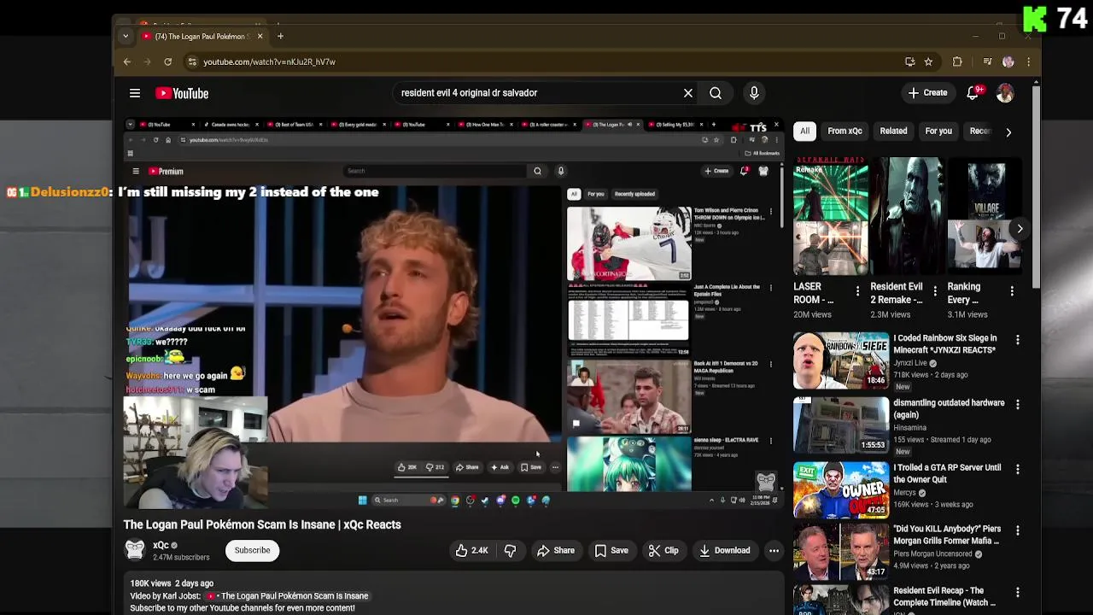Open the dismantling outdated hardware thumbnail
Screen dimensions: 1093x615
coord(841,425)
